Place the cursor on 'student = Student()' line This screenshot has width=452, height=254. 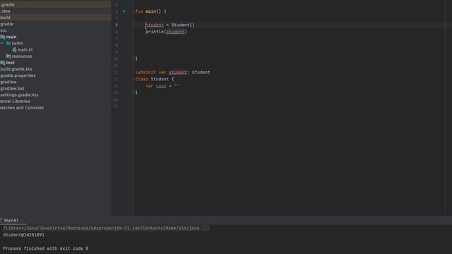click(x=170, y=25)
